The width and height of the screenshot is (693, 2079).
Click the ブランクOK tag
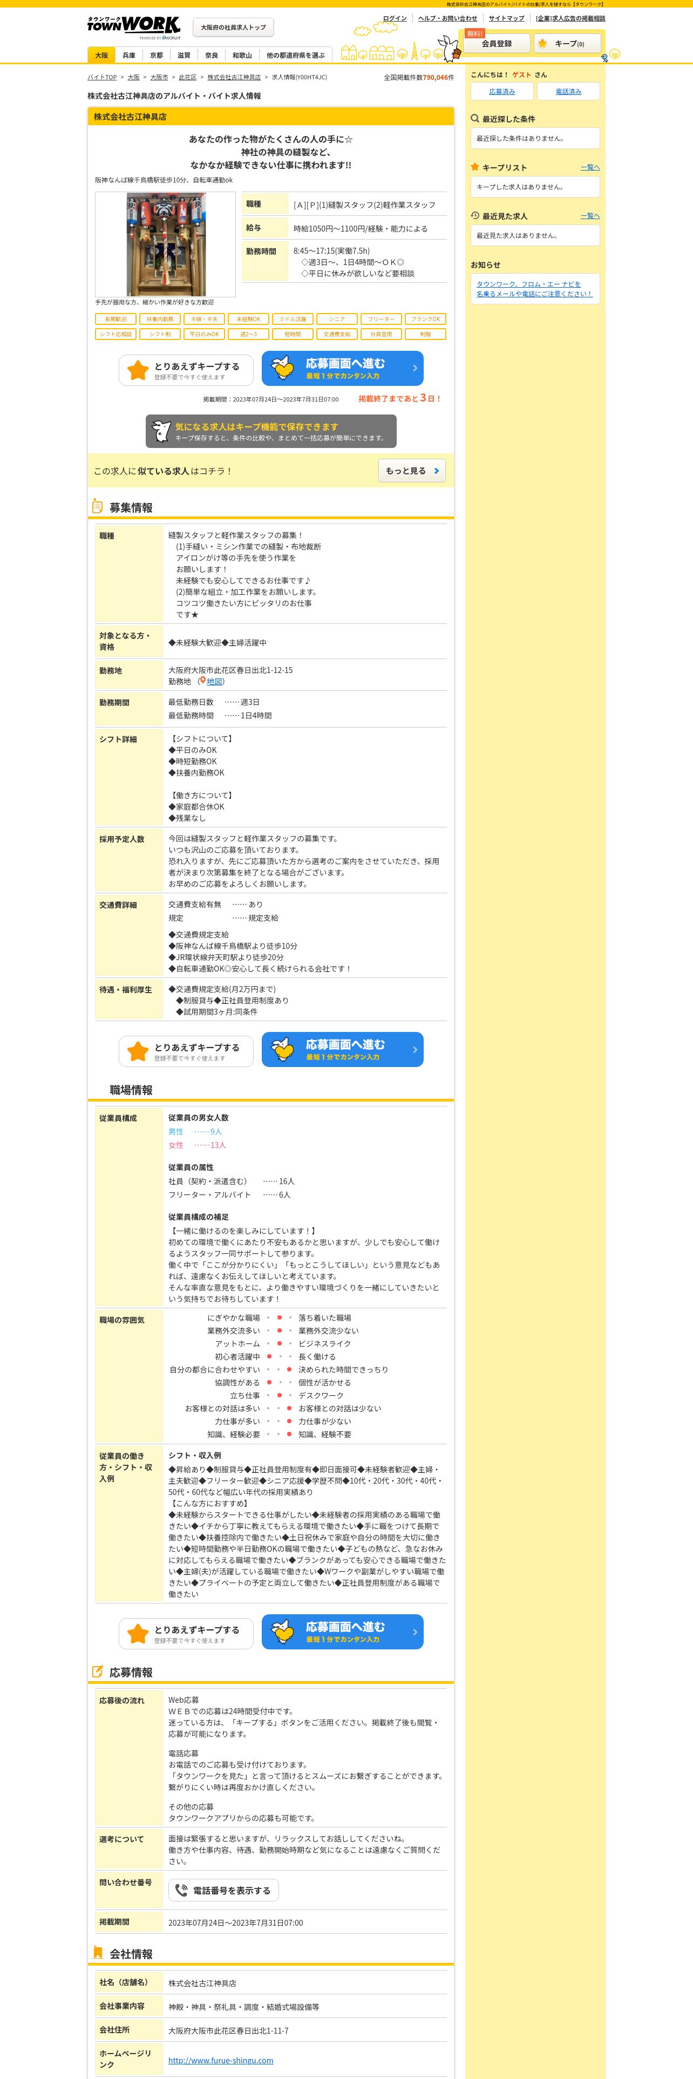pyautogui.click(x=426, y=319)
